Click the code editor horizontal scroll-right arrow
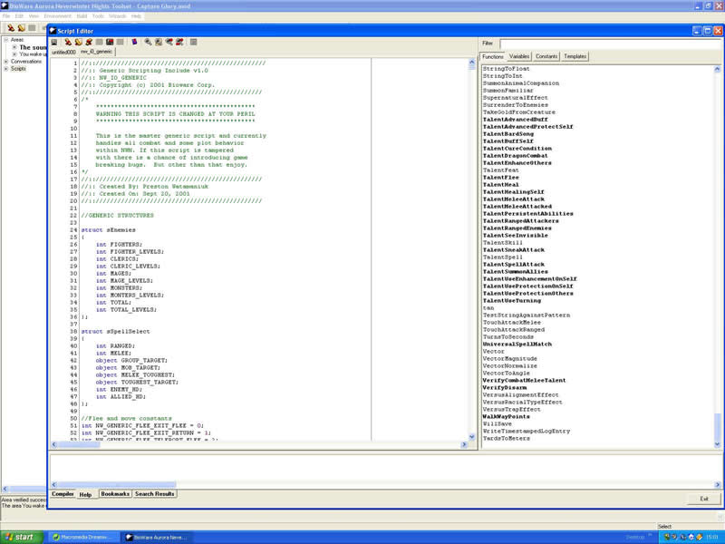 point(464,444)
